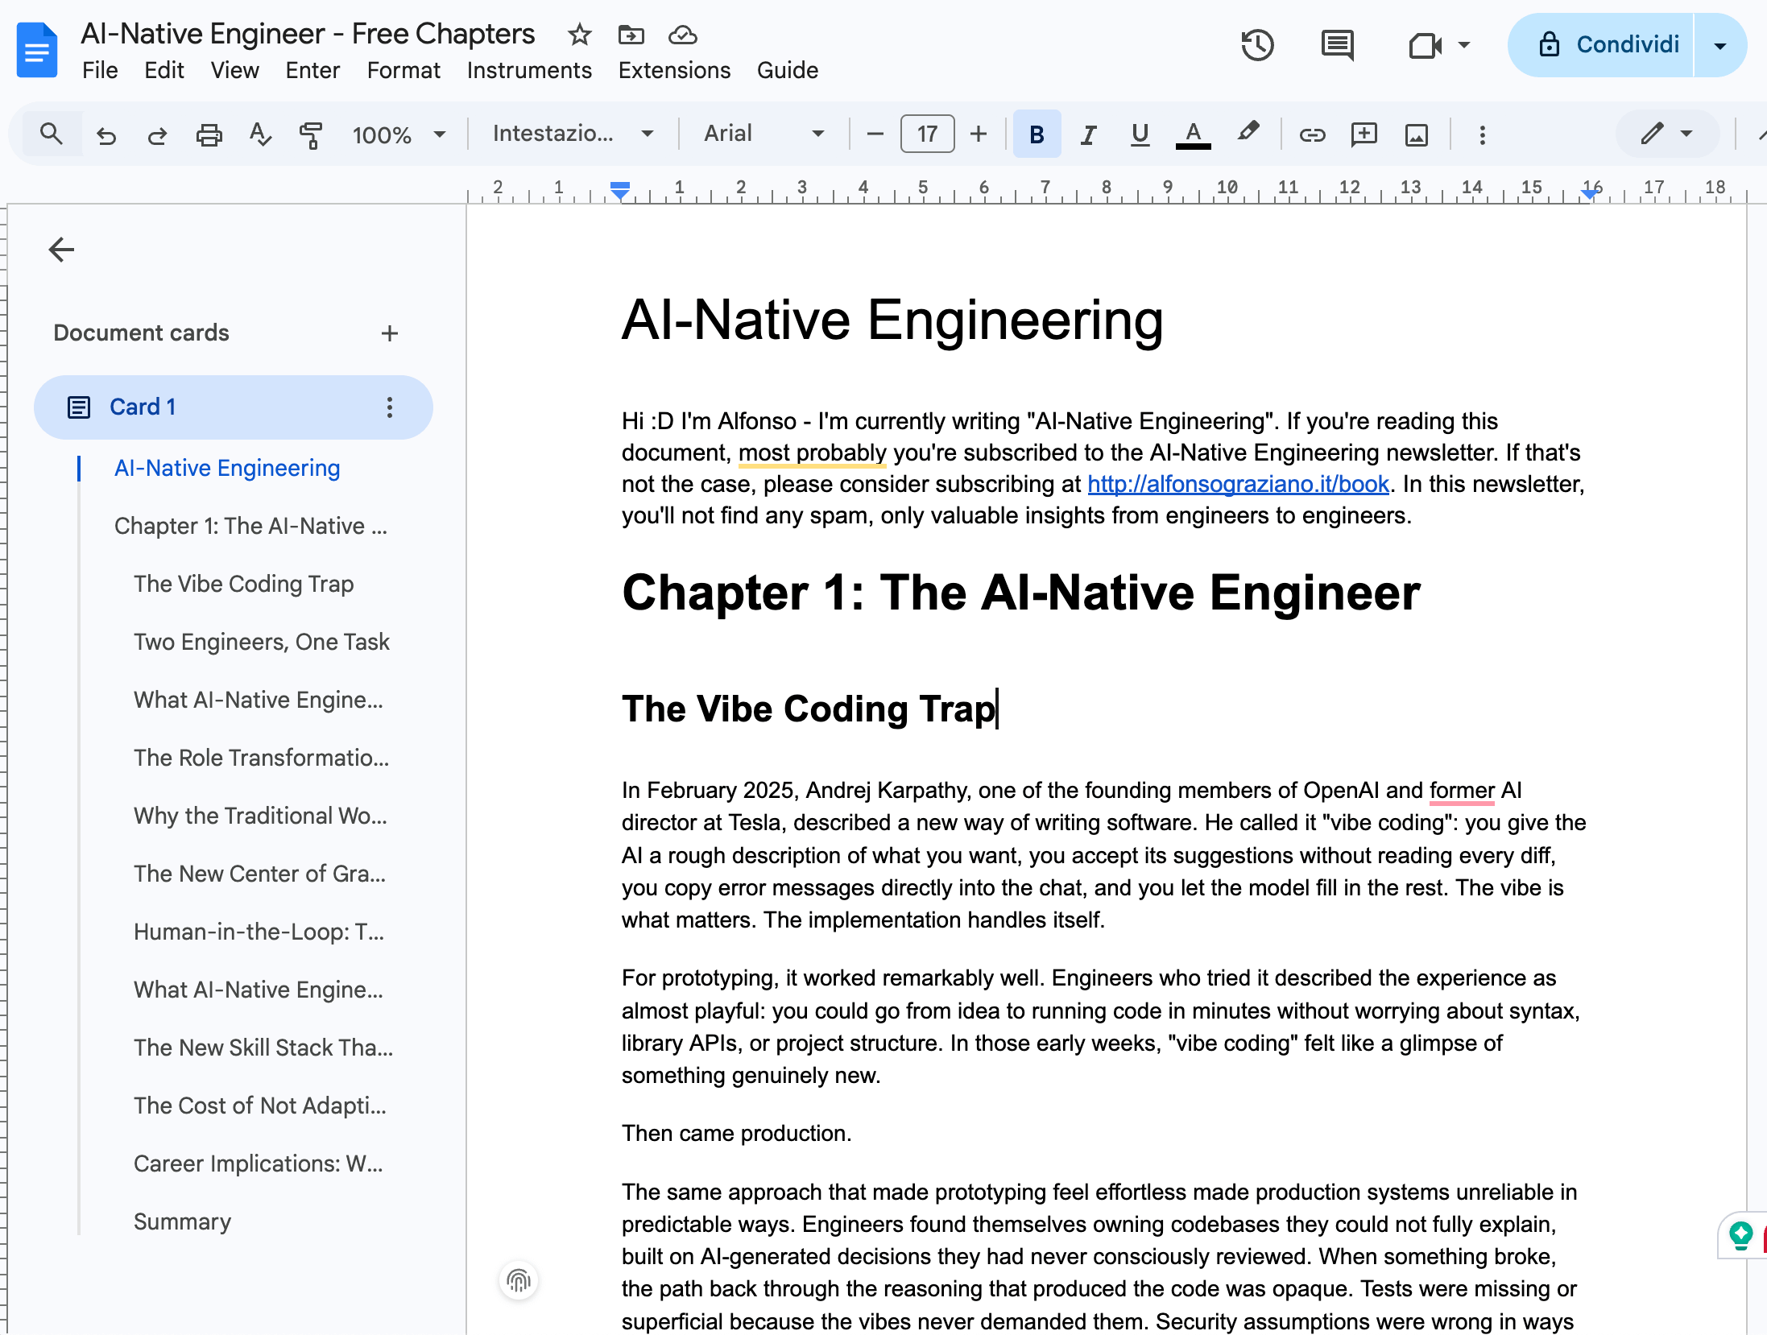Go to The Cost of Not Adapti... entry
Image resolution: width=1767 pixels, height=1335 pixels.
tap(259, 1106)
